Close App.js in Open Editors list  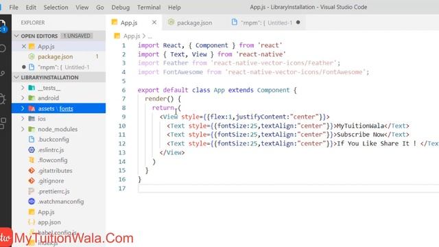point(24,46)
